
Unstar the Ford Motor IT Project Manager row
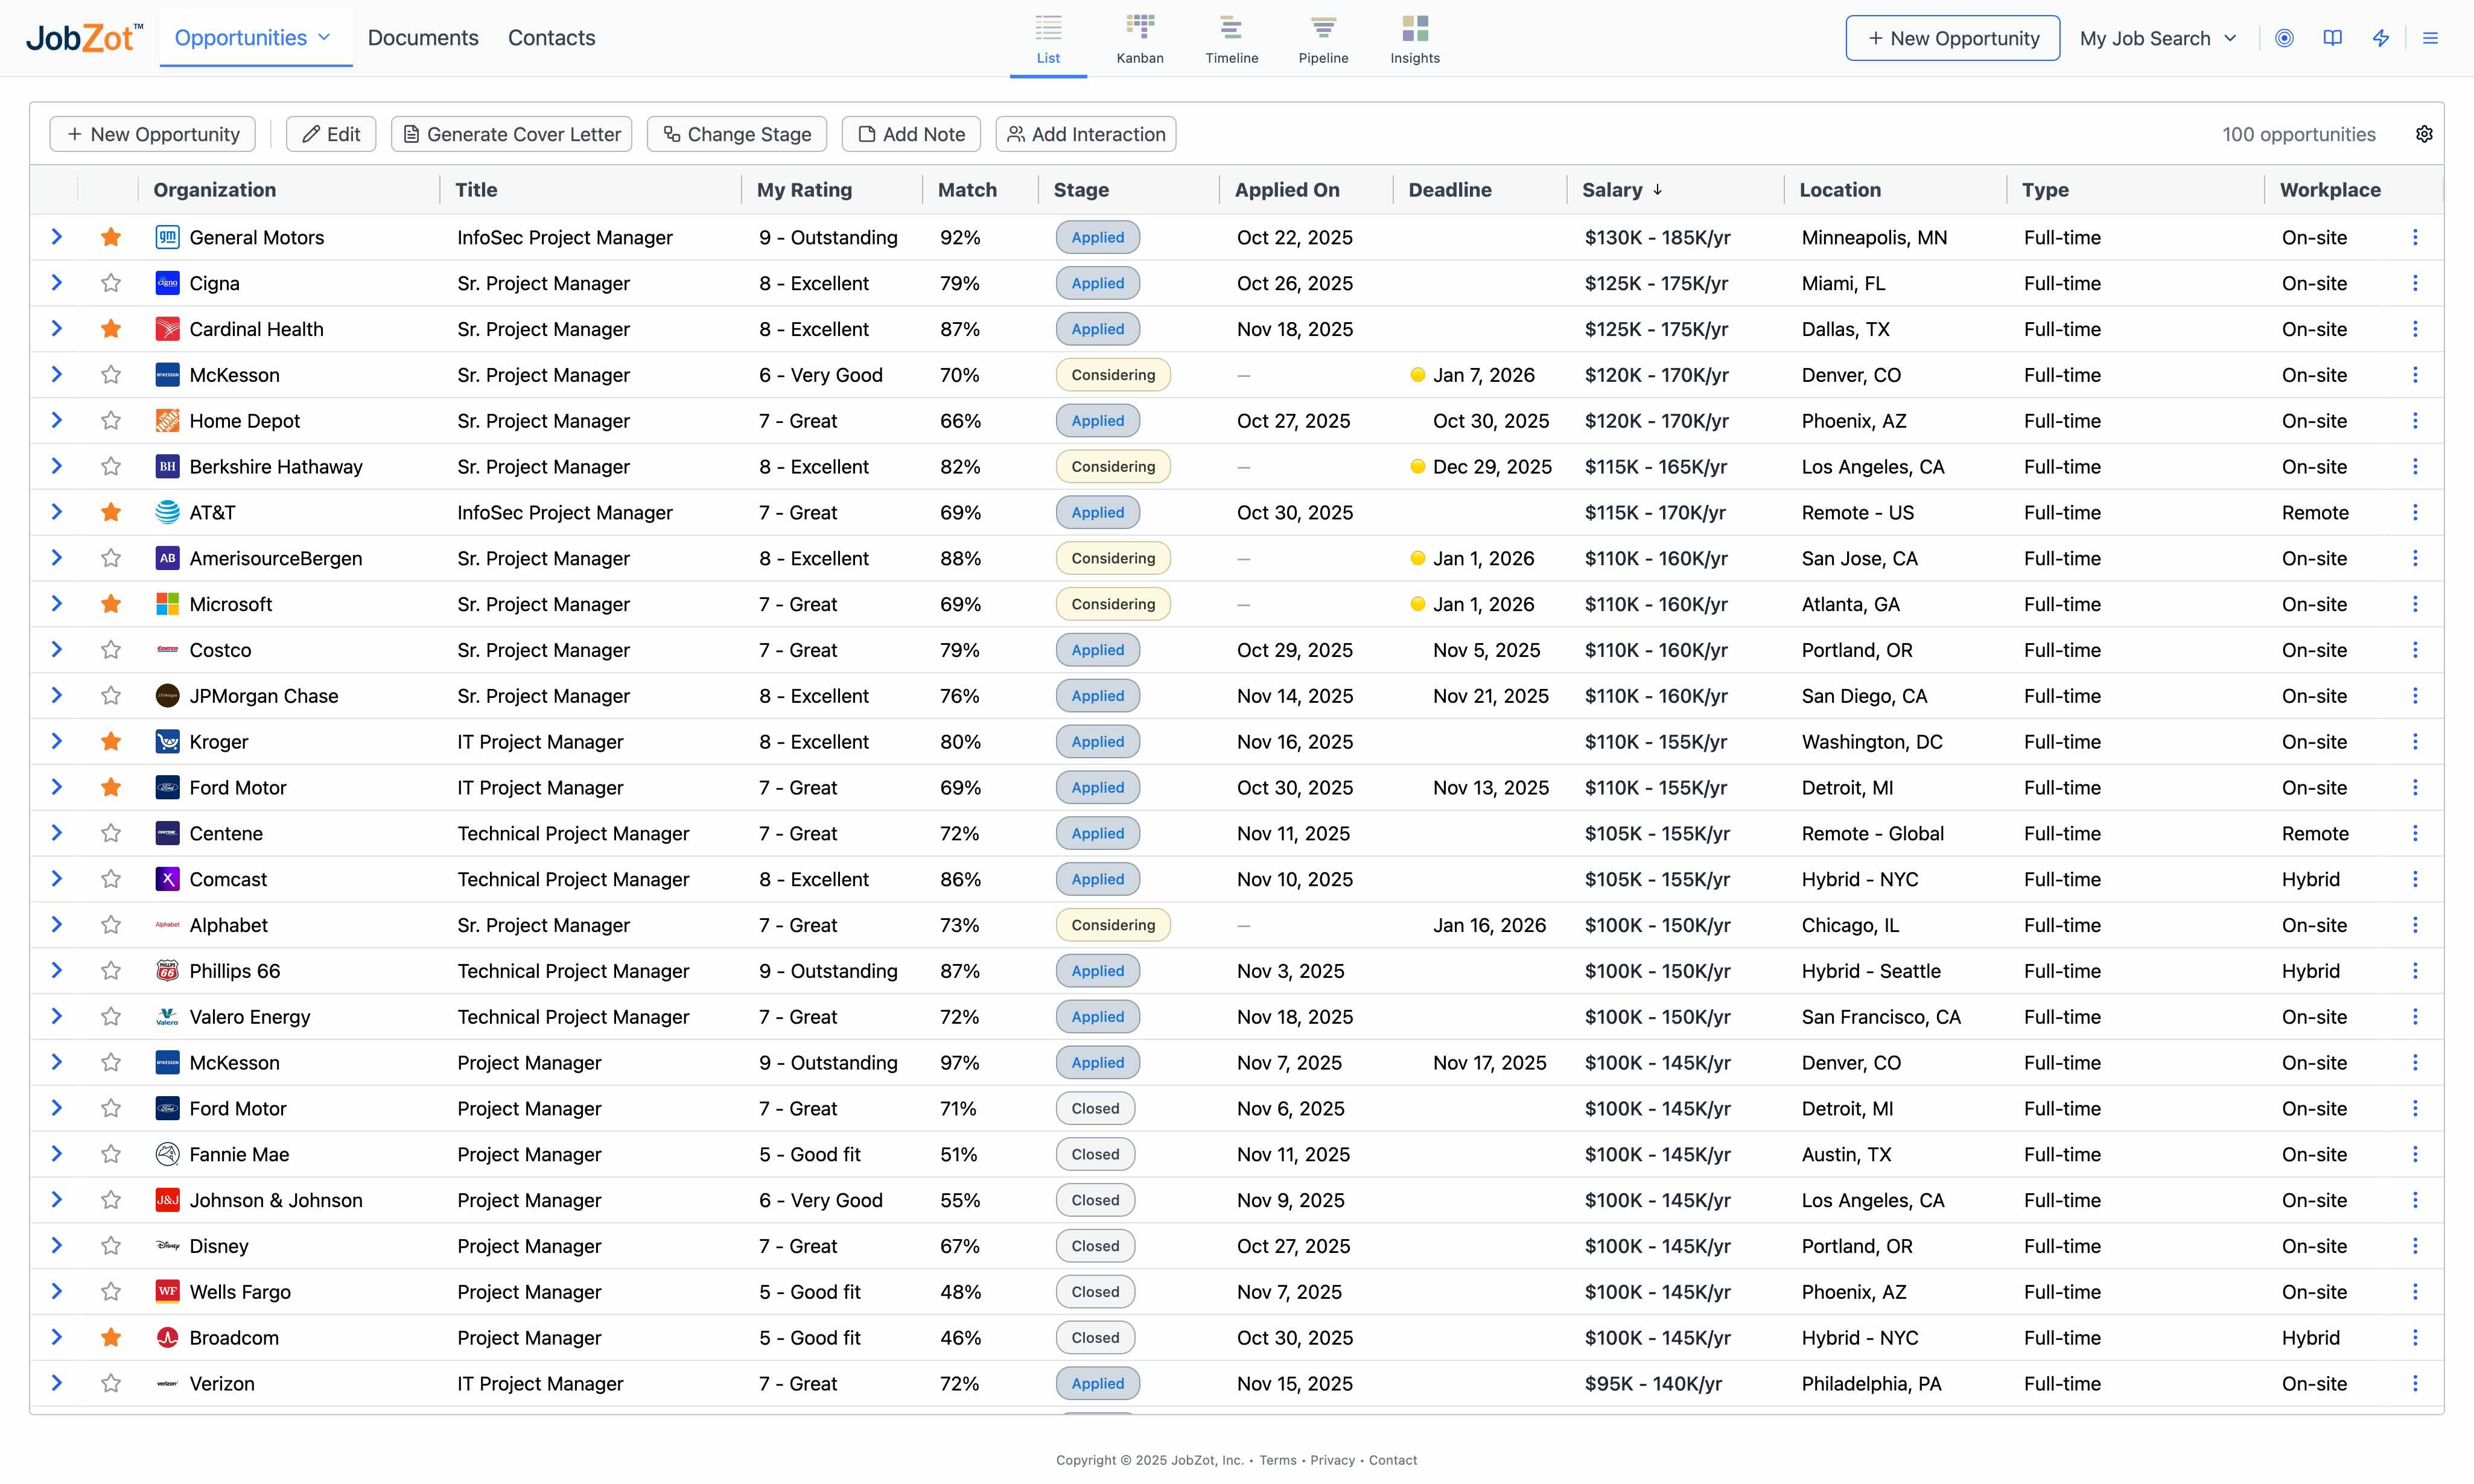tap(111, 787)
